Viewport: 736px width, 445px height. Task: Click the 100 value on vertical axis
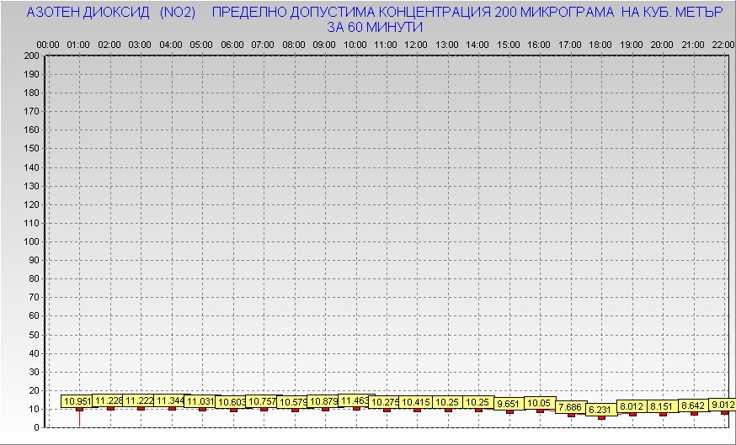tap(32, 241)
